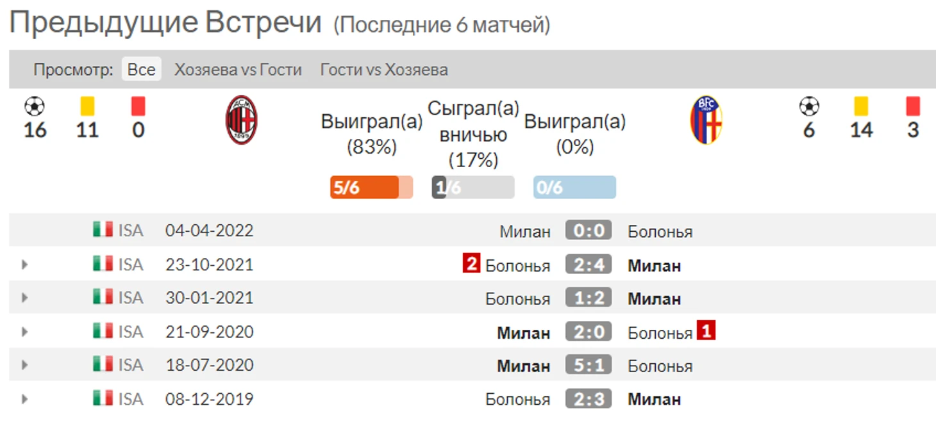Click Bologna's yellow card icon

pyautogui.click(x=861, y=106)
